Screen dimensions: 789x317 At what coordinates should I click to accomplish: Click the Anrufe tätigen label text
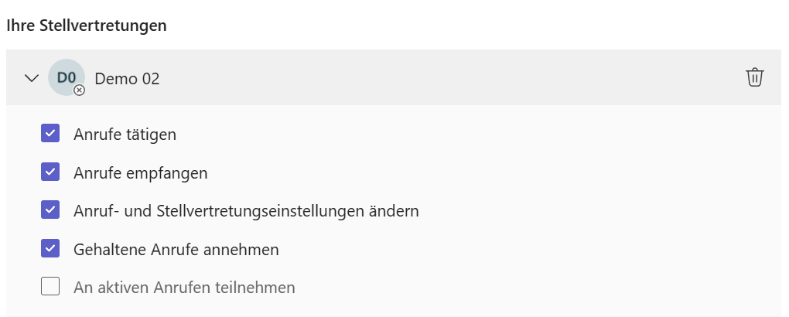pyautogui.click(x=125, y=135)
